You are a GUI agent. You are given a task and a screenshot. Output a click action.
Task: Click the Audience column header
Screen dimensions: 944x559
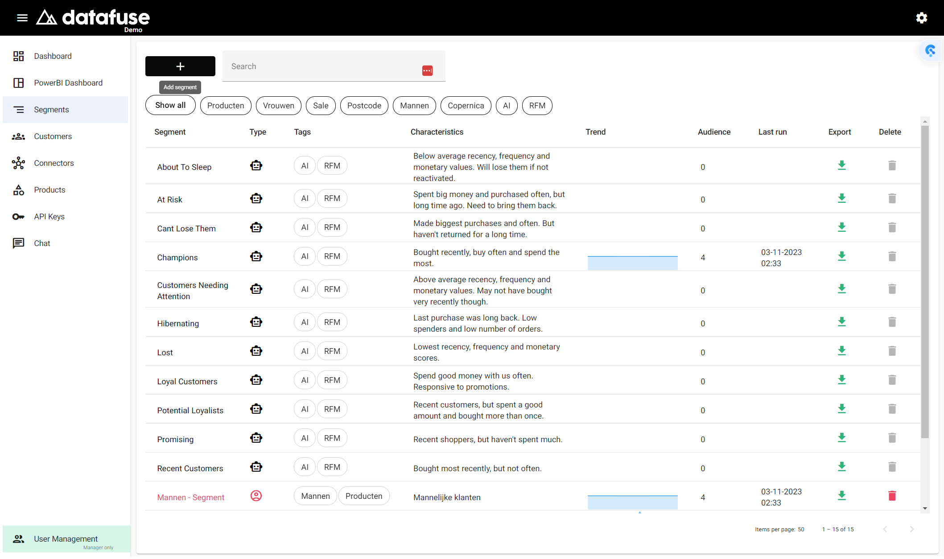[x=714, y=132]
